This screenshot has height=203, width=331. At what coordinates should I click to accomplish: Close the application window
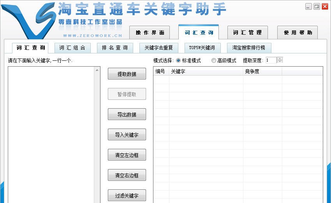325,7
